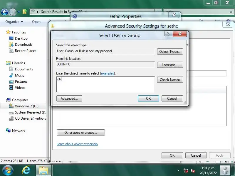Open the recent pages dropdown arrow

coord(19,12)
